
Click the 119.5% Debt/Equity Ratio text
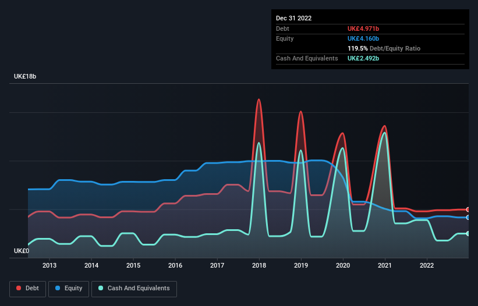click(x=384, y=48)
